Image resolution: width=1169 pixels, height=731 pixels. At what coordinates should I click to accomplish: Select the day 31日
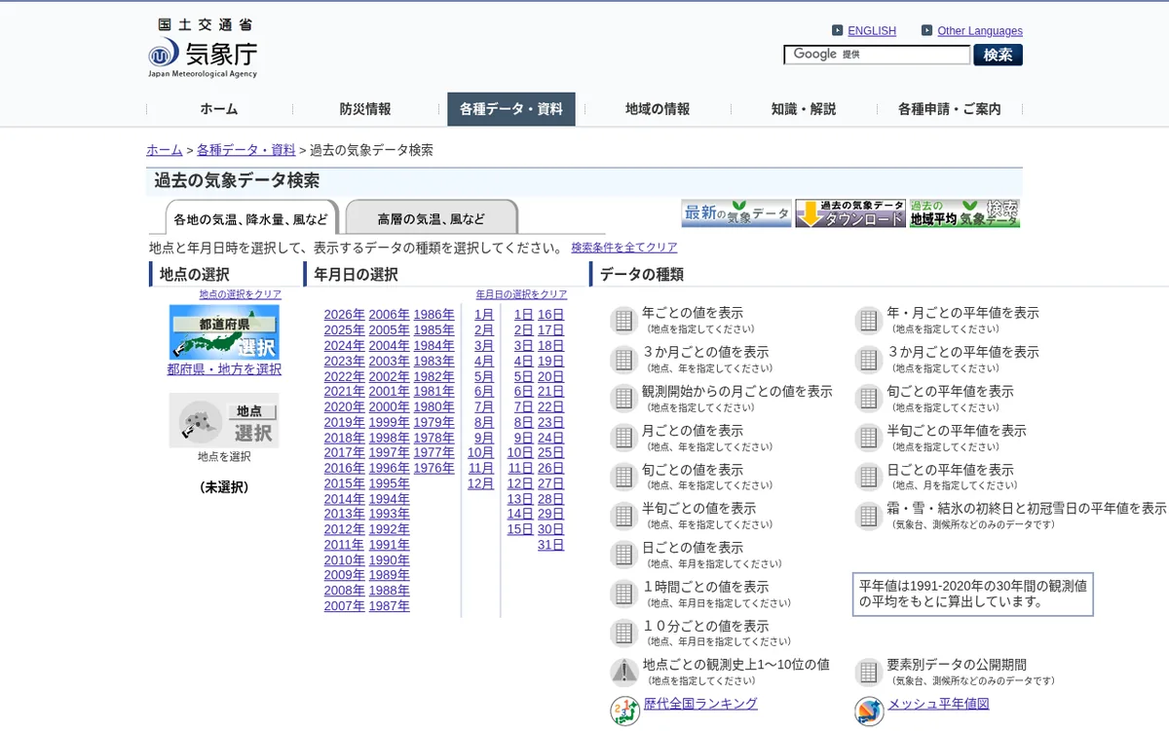551,545
